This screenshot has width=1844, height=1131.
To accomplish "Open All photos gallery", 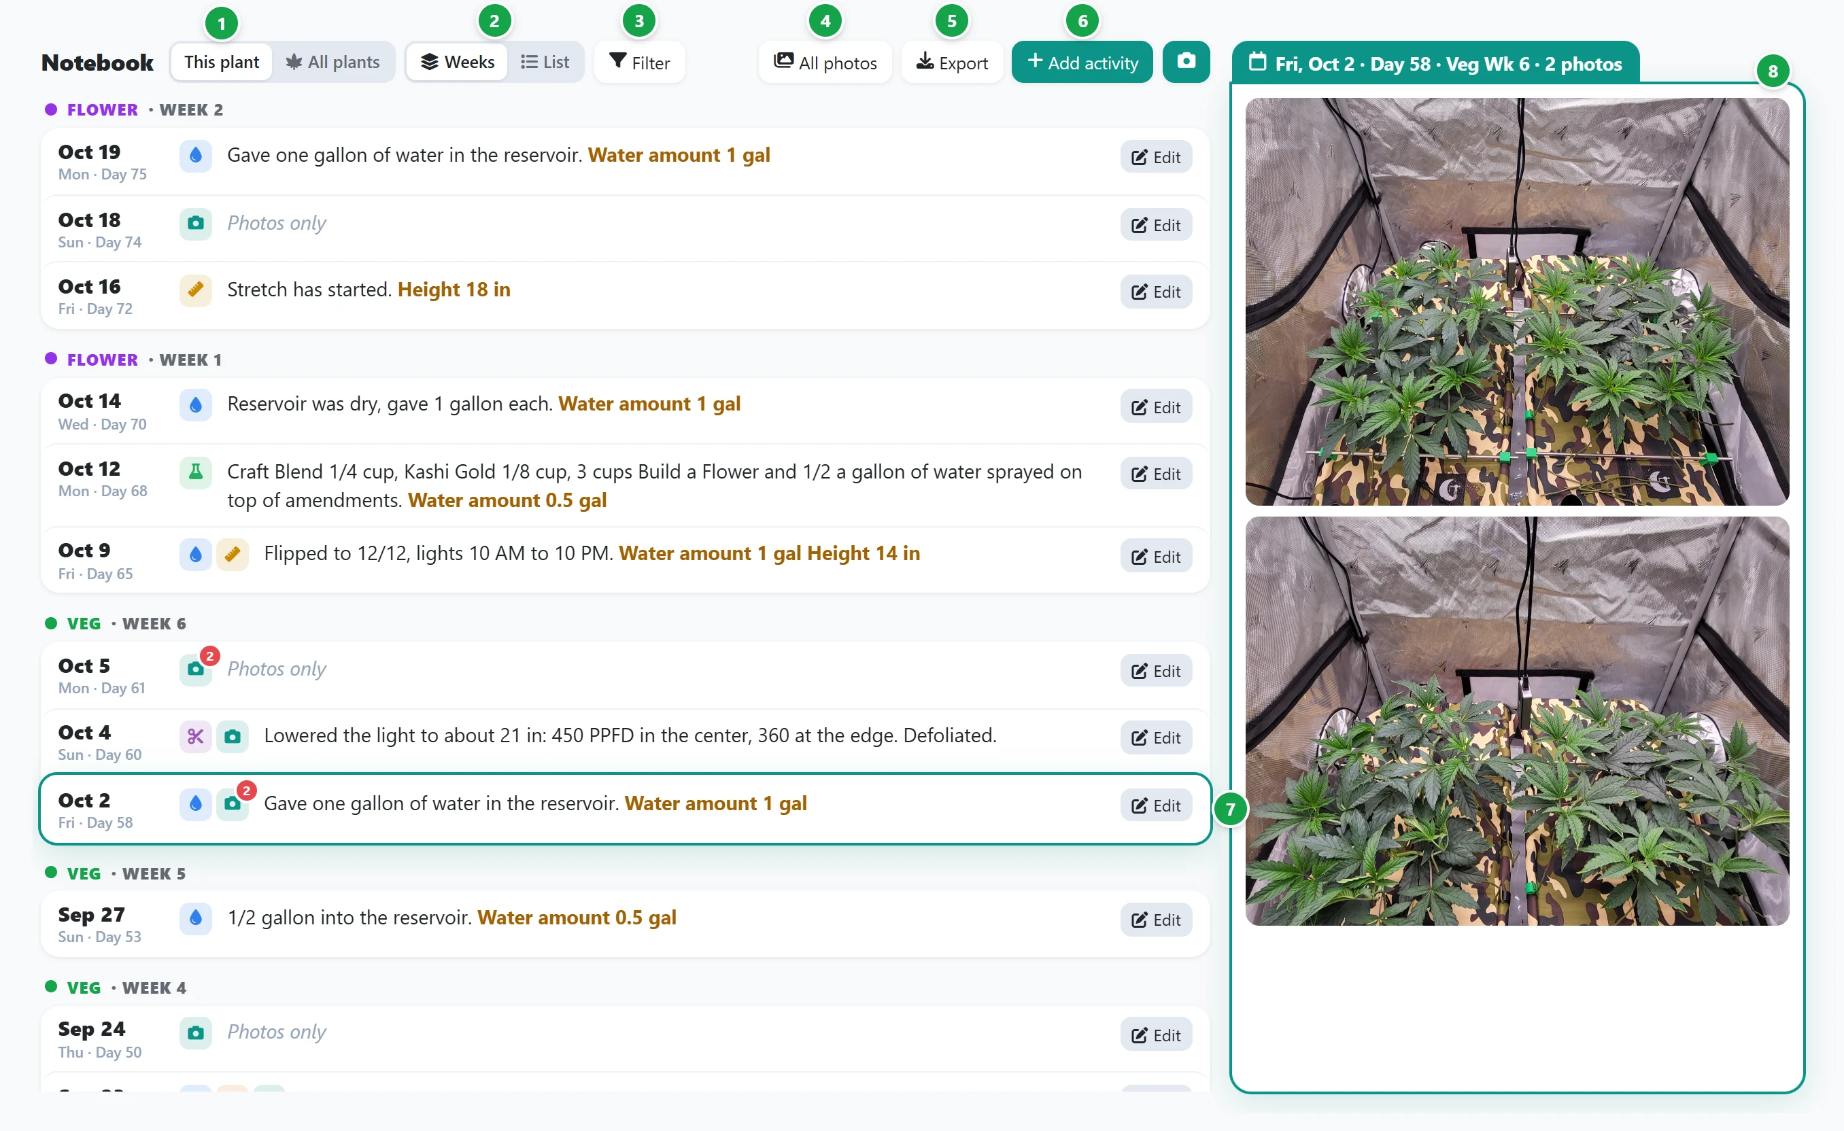I will click(825, 62).
